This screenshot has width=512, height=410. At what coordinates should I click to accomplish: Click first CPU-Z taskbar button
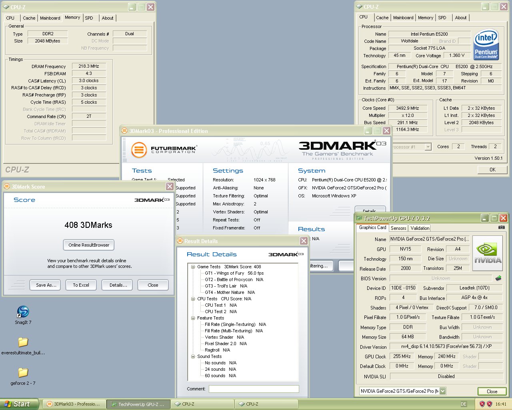202,404
